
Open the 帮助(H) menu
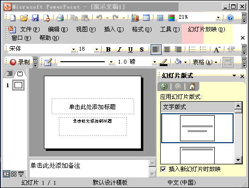(x=49, y=38)
